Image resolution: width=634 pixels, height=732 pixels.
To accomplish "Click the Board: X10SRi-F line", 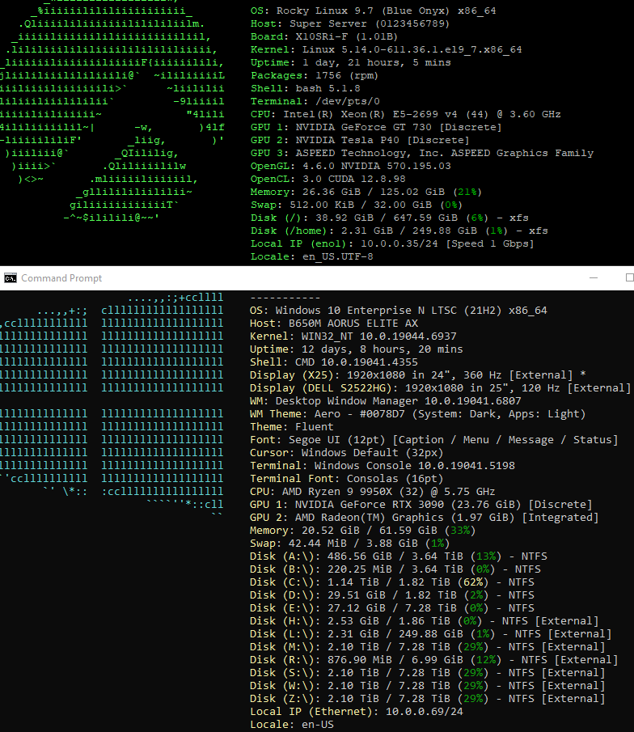I will [x=324, y=36].
